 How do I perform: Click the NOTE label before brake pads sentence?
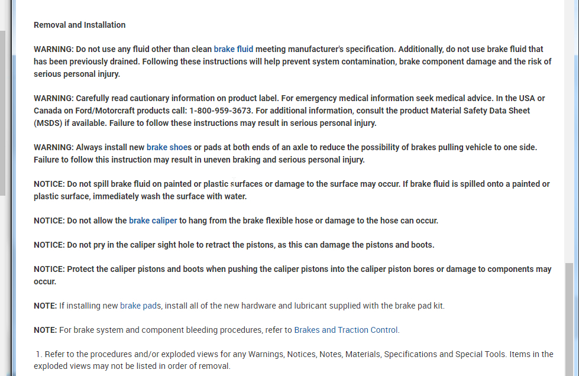[x=45, y=306]
